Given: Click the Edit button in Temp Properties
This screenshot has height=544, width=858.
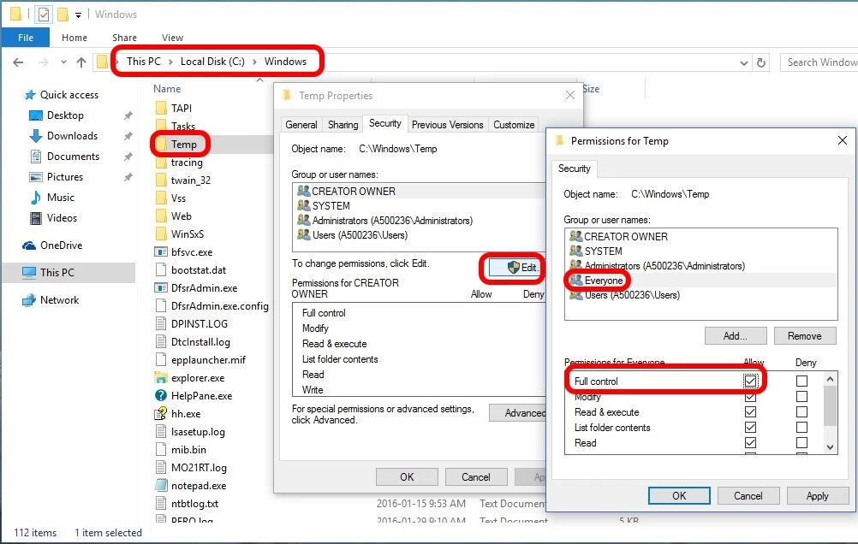Looking at the screenshot, I should [x=515, y=268].
